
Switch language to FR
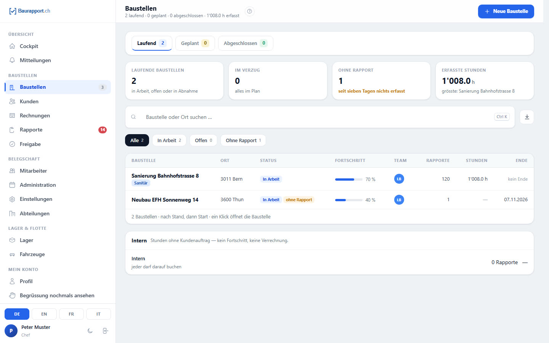pyautogui.click(x=71, y=314)
